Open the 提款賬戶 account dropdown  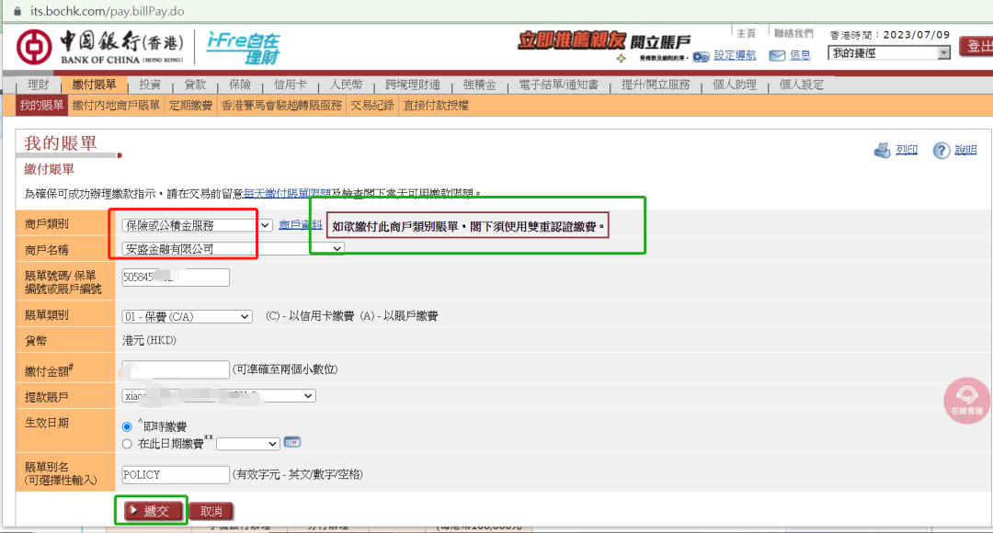(x=219, y=396)
